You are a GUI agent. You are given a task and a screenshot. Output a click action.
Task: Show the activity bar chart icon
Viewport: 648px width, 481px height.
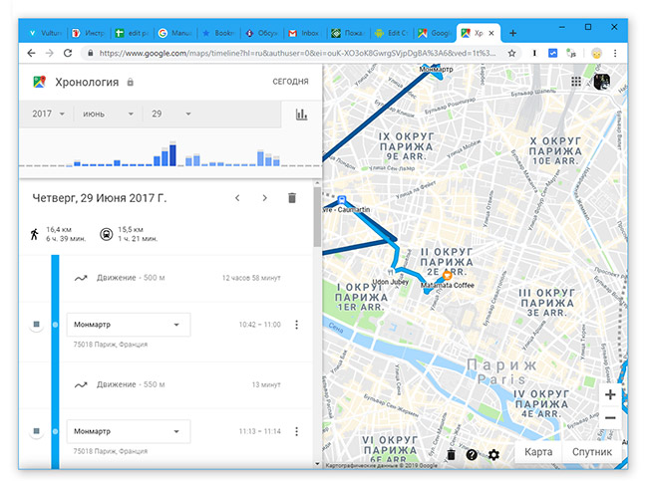click(x=302, y=115)
